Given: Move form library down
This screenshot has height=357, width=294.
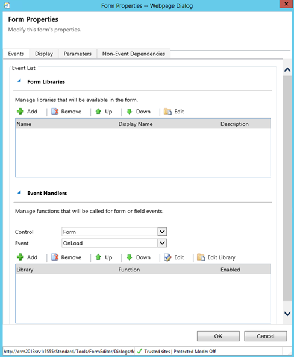Looking at the screenshot, I should pyautogui.click(x=139, y=112).
